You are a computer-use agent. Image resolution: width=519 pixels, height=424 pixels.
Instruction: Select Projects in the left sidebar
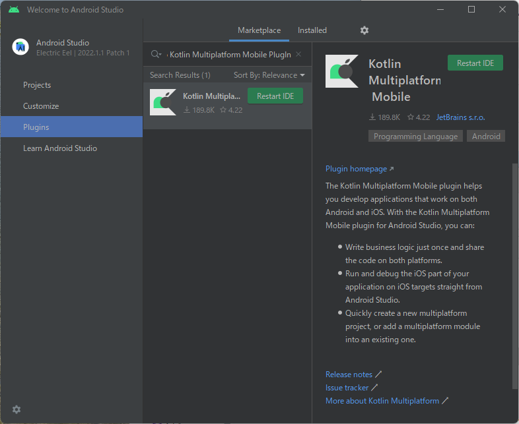coord(37,85)
